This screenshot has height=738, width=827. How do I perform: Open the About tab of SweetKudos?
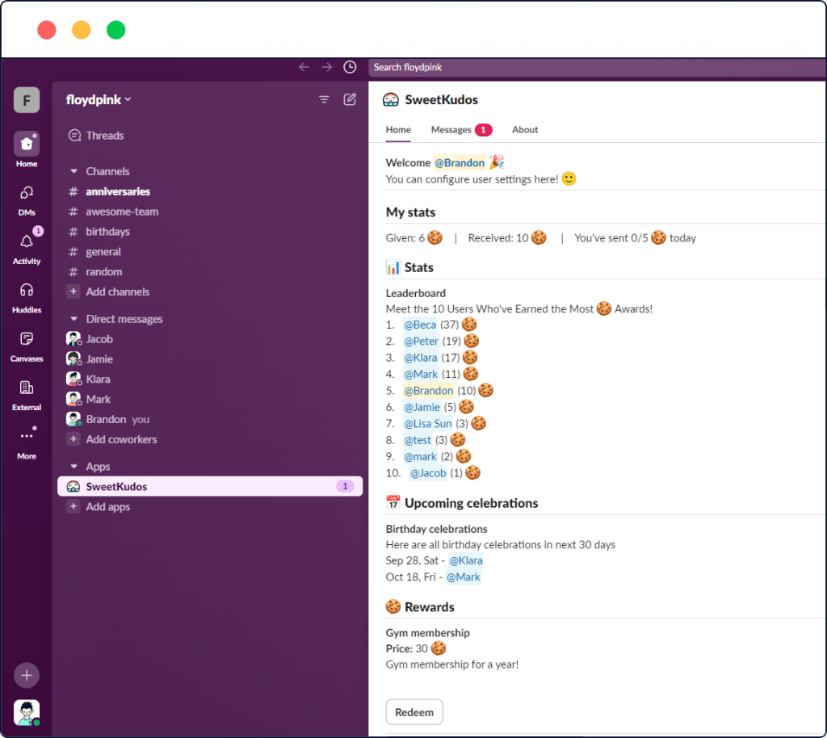[524, 129]
